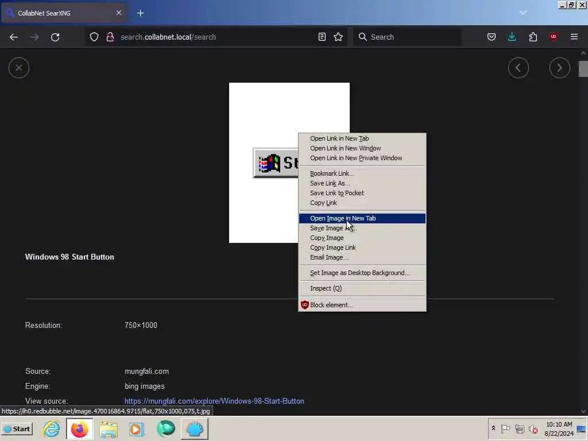Open the Downloads panel arrow icon

[512, 37]
